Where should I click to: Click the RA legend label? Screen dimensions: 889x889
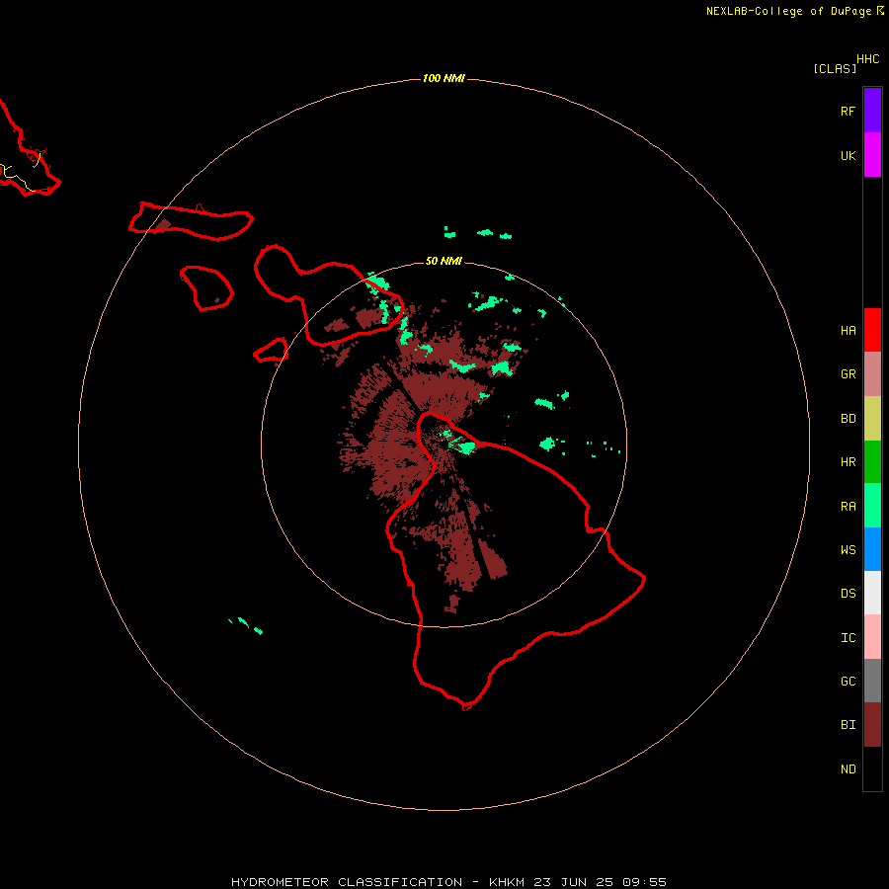tap(848, 507)
